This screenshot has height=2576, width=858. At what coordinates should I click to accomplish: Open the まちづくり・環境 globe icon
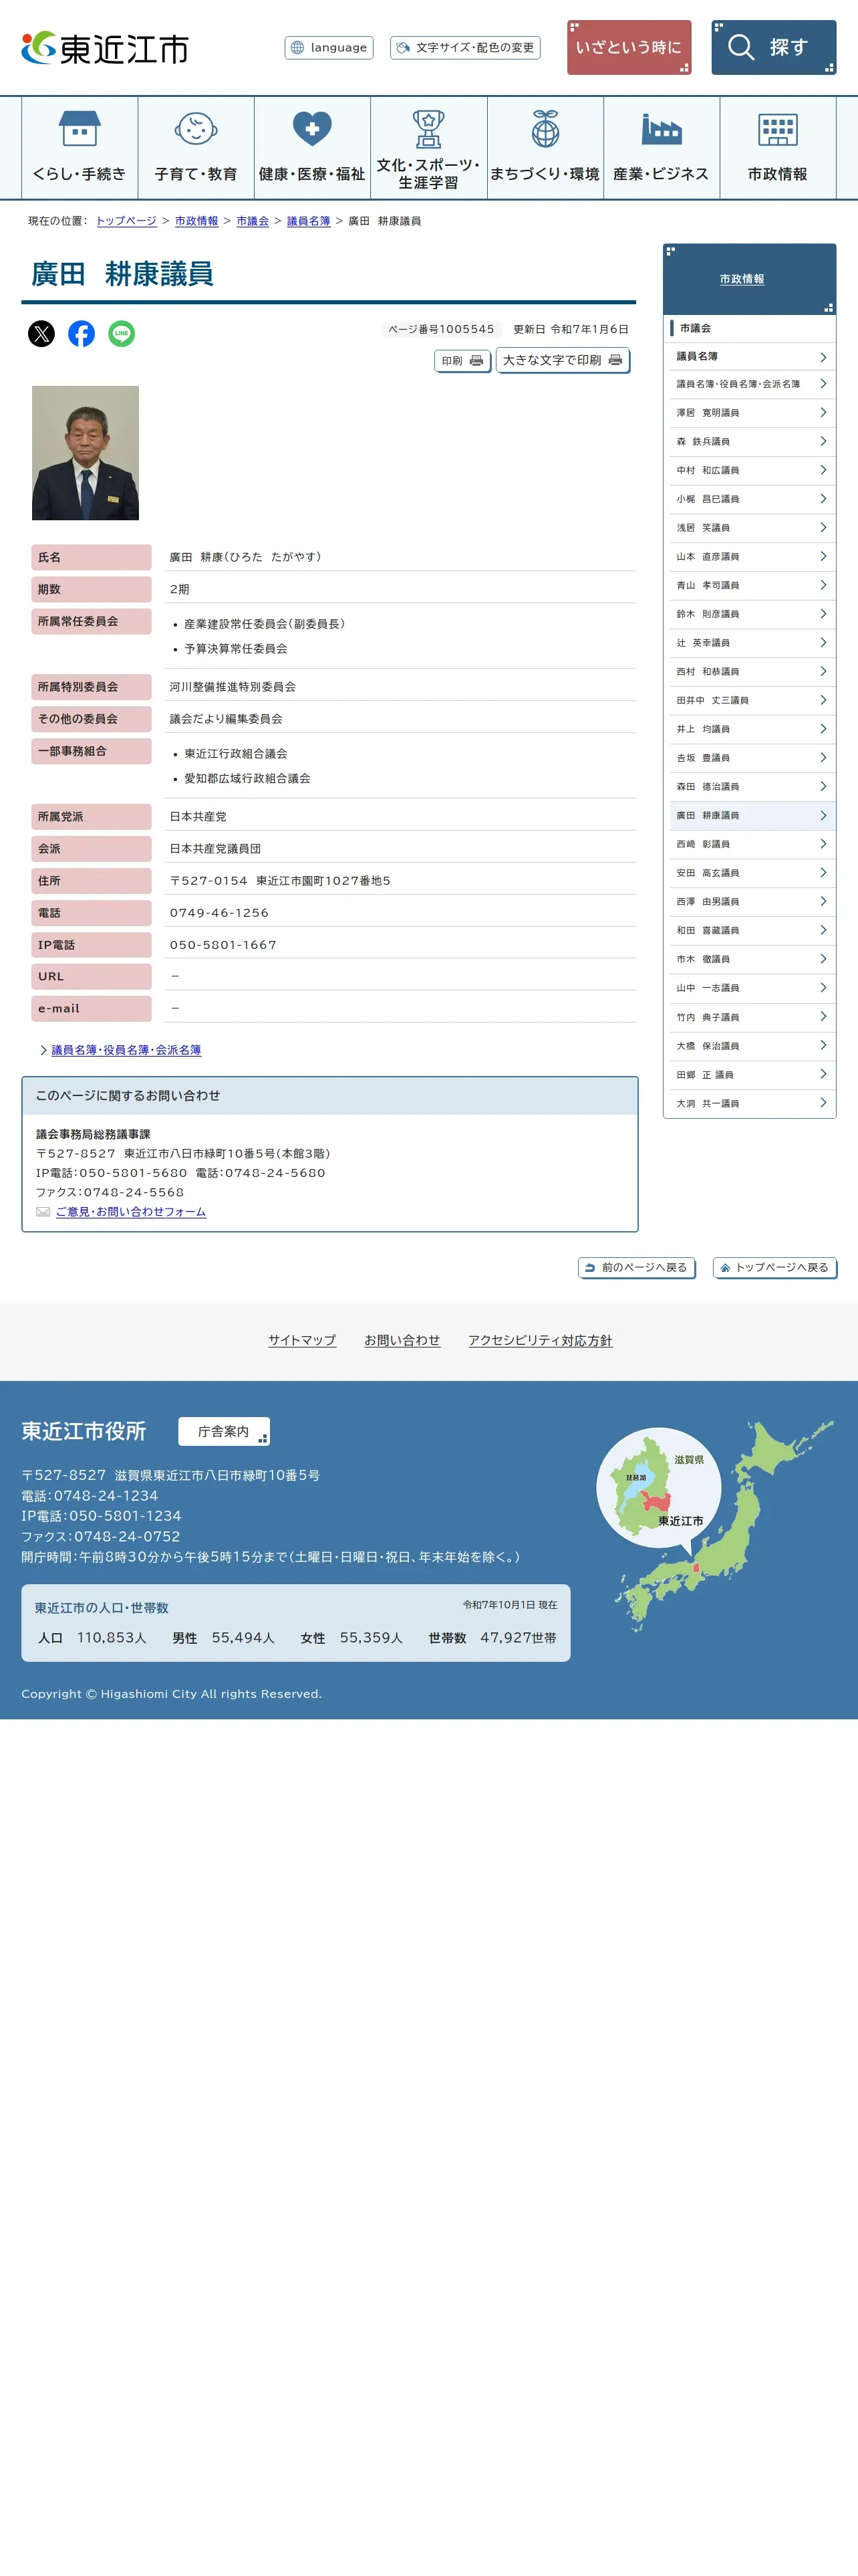[x=545, y=129]
